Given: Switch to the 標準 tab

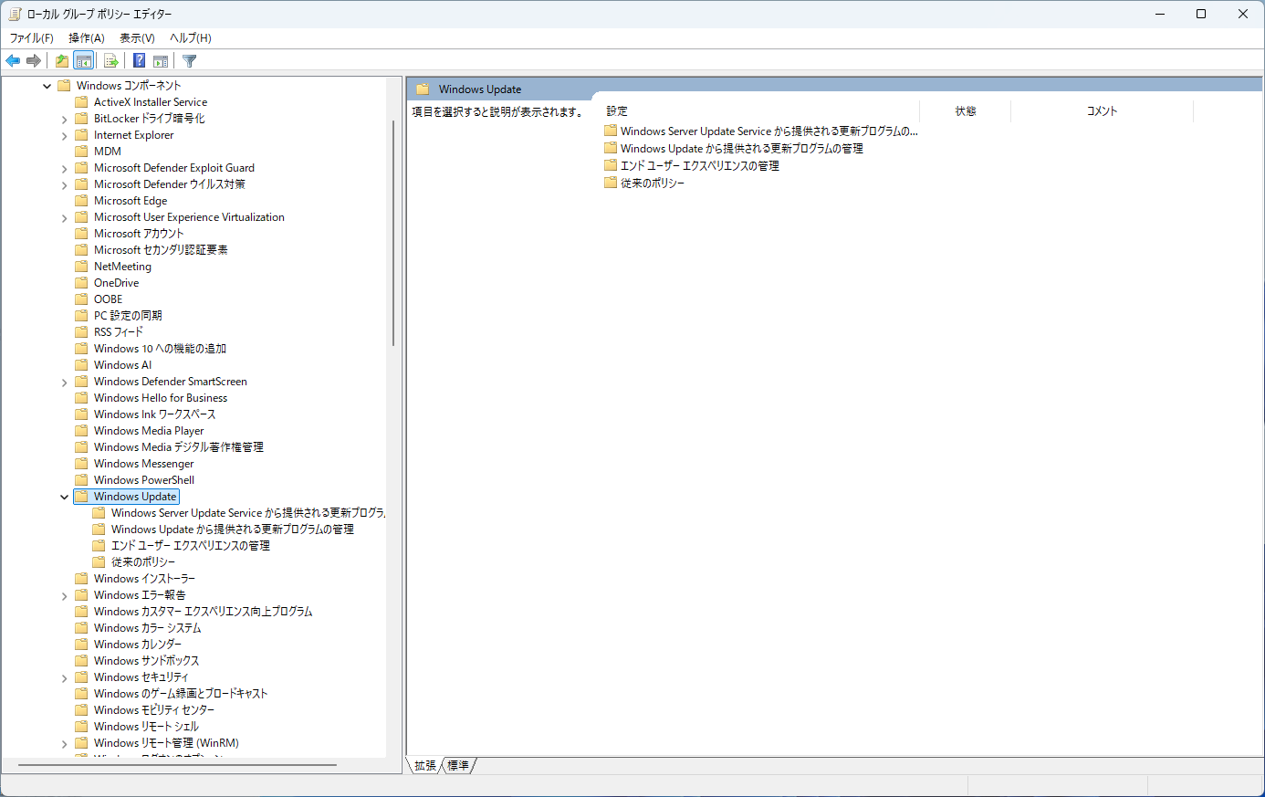Looking at the screenshot, I should click(x=458, y=765).
